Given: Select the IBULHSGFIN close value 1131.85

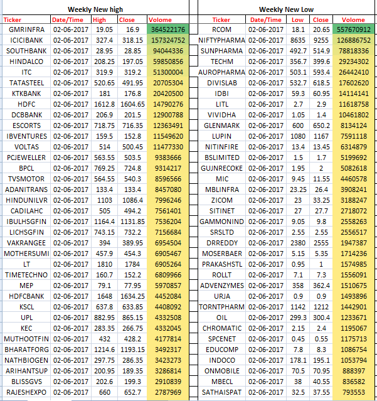Looking at the screenshot, I should click(132, 222).
